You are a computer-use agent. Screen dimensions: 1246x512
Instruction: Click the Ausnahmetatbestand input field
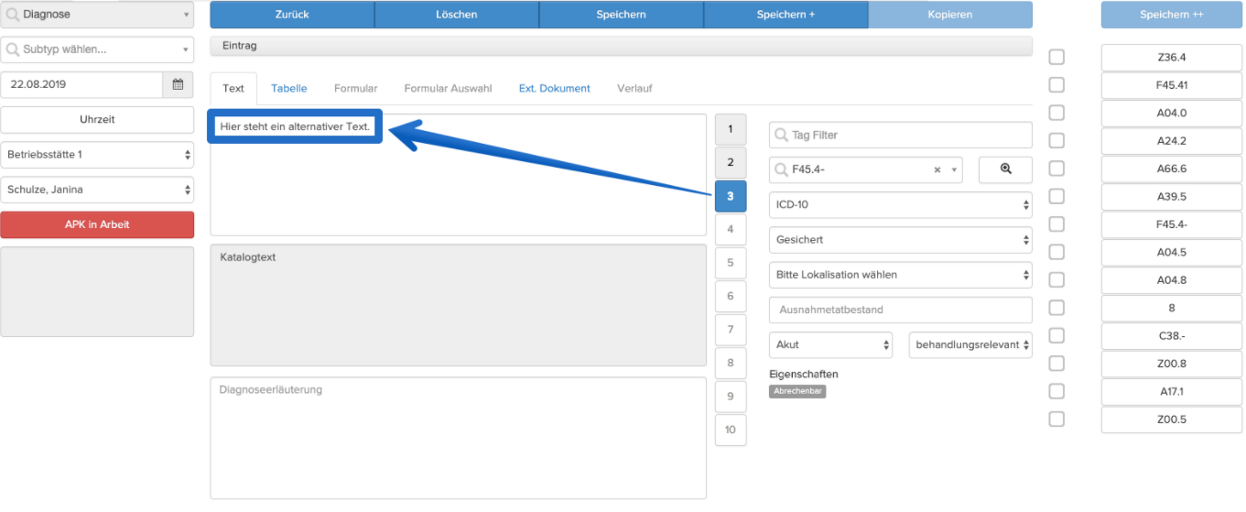pos(901,310)
